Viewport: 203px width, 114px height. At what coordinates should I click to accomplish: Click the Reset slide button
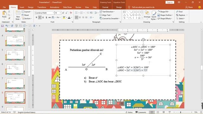(25, 15)
